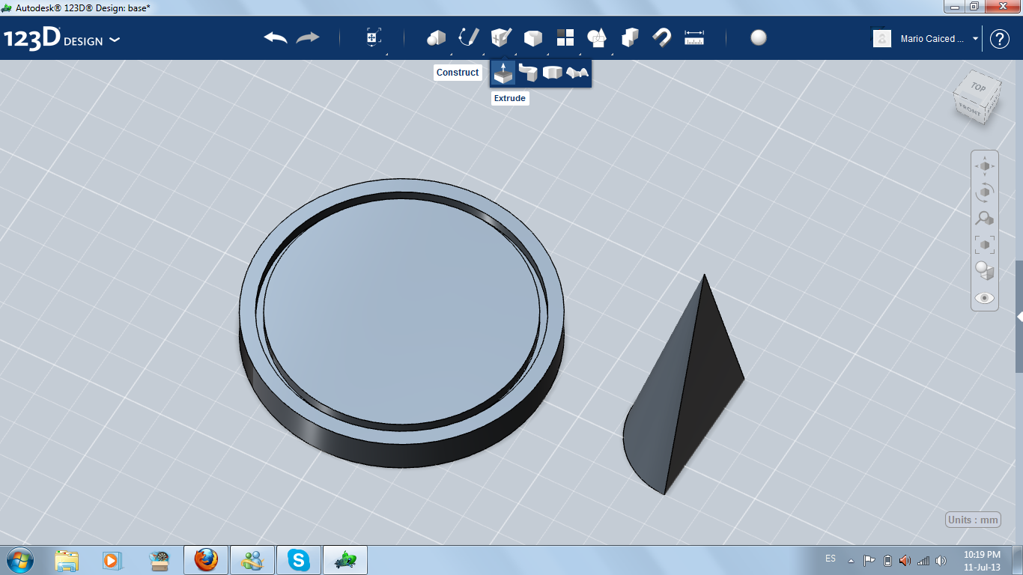Redo the undone action
This screenshot has height=575, width=1023.
point(308,37)
